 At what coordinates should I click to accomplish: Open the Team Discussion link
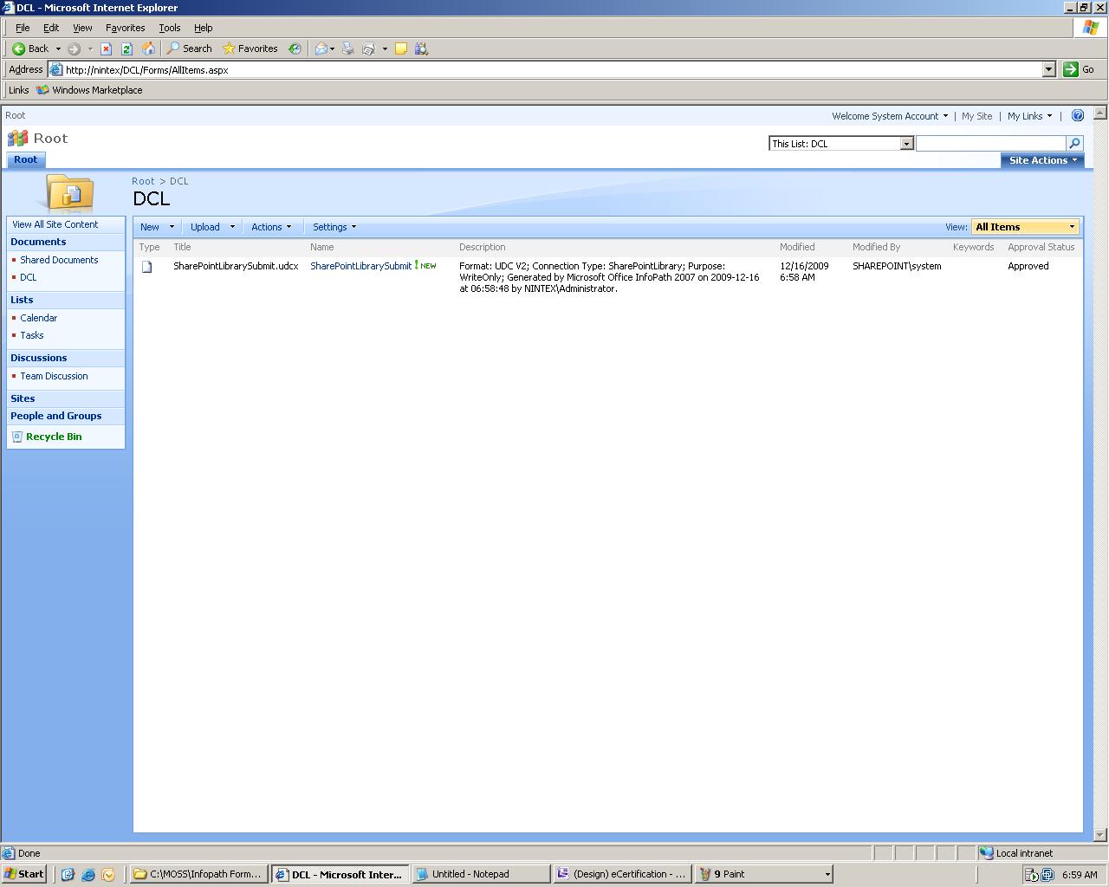coord(54,376)
